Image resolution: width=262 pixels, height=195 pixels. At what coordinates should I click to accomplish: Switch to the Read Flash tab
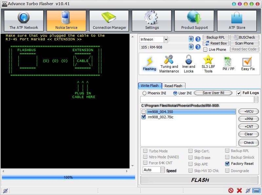[173, 86]
